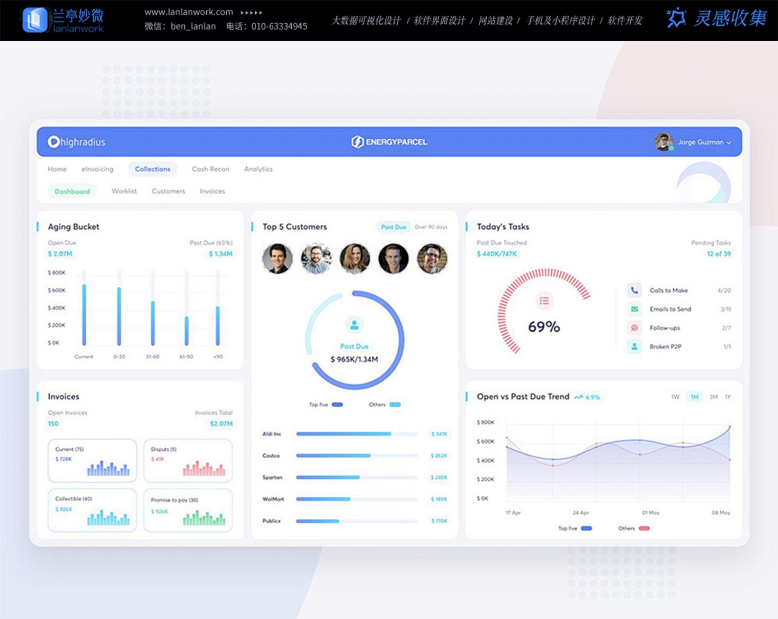778x619 pixels.
Task: Click the envelope icon beside Emails to Send
Action: pyautogui.click(x=634, y=309)
